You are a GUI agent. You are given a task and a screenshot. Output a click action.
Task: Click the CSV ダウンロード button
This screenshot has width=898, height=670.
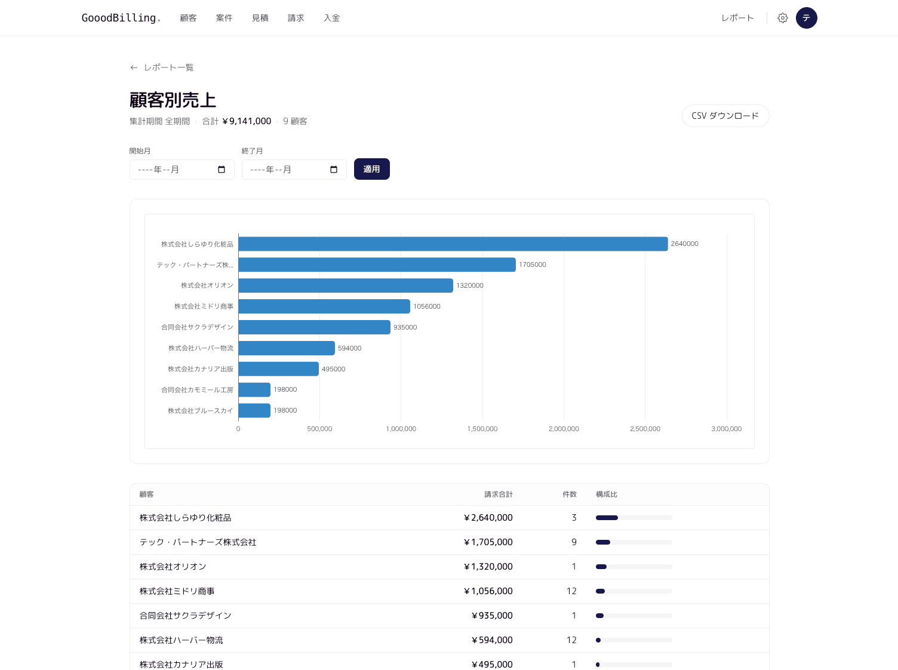[x=725, y=116]
